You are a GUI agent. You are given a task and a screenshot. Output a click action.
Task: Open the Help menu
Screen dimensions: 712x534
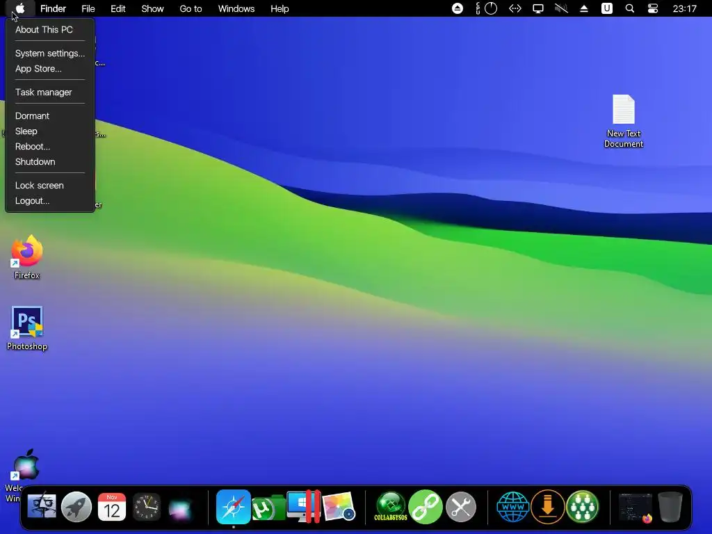(x=280, y=8)
